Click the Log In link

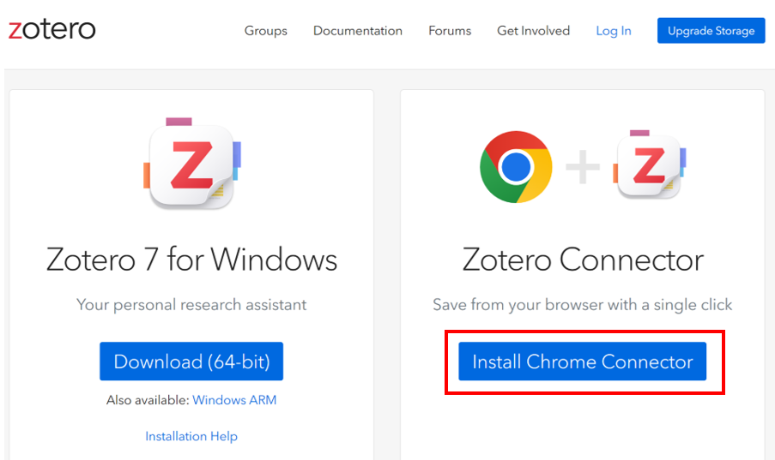[x=614, y=31]
